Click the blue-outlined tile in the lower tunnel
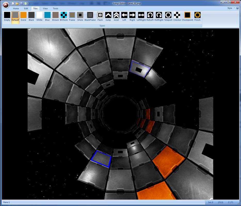Image resolution: width=241 pixels, height=206 pixels. 101,159
